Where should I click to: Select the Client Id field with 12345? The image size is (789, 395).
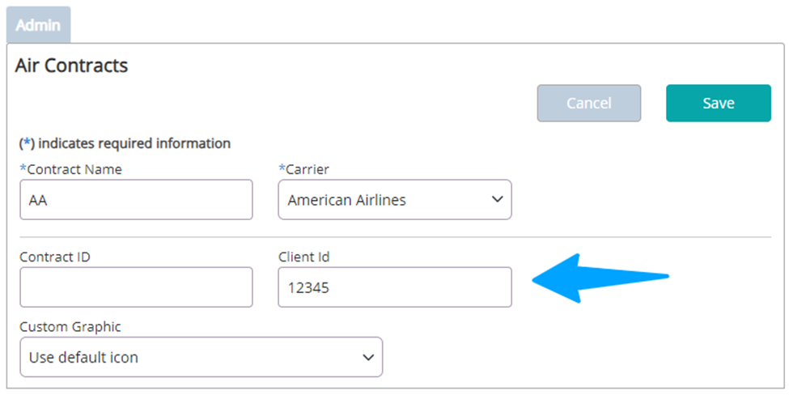coord(395,287)
